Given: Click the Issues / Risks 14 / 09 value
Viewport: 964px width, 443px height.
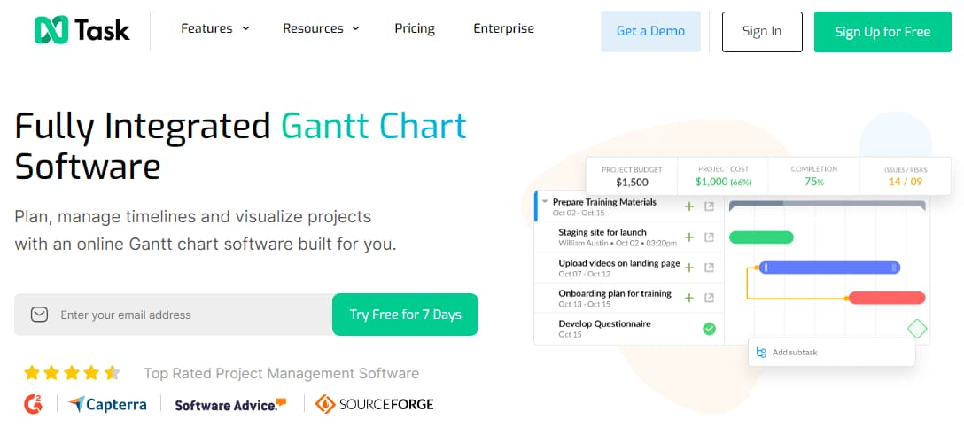Looking at the screenshot, I should tap(906, 182).
